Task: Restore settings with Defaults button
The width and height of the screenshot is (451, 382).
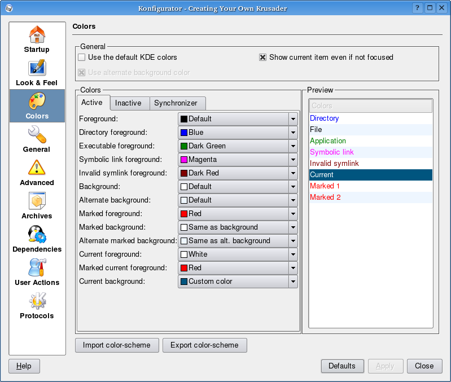Action: 342,366
